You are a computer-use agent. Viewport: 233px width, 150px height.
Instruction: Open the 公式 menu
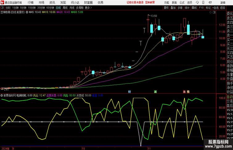[182, 2]
